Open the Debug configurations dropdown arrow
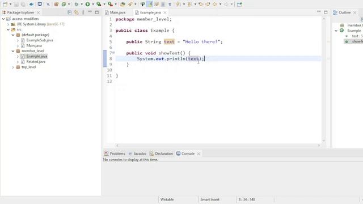363x204 pixels. coord(82,4)
